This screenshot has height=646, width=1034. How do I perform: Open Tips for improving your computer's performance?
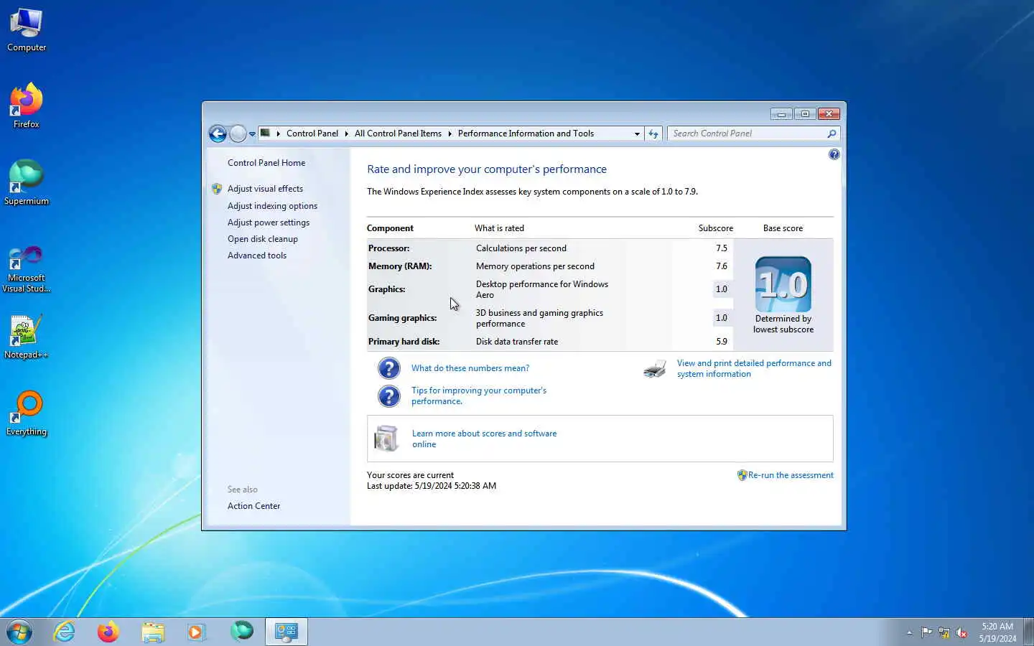479,395
